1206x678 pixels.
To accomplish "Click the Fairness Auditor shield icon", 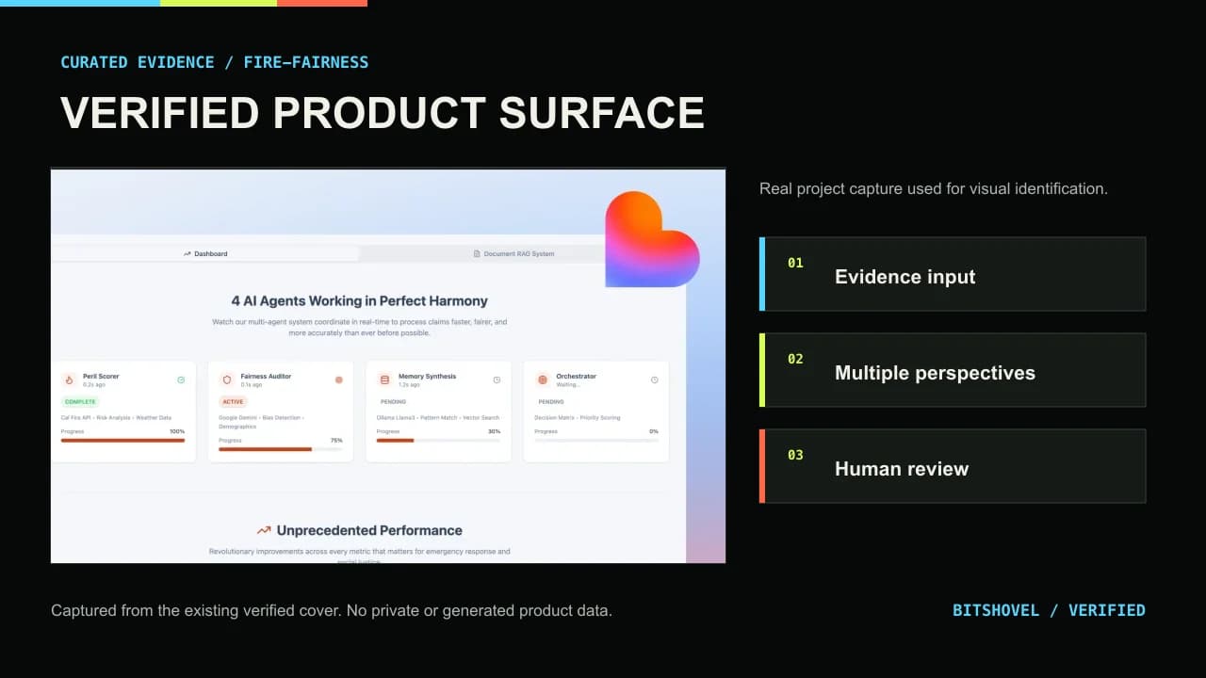I will (226, 379).
